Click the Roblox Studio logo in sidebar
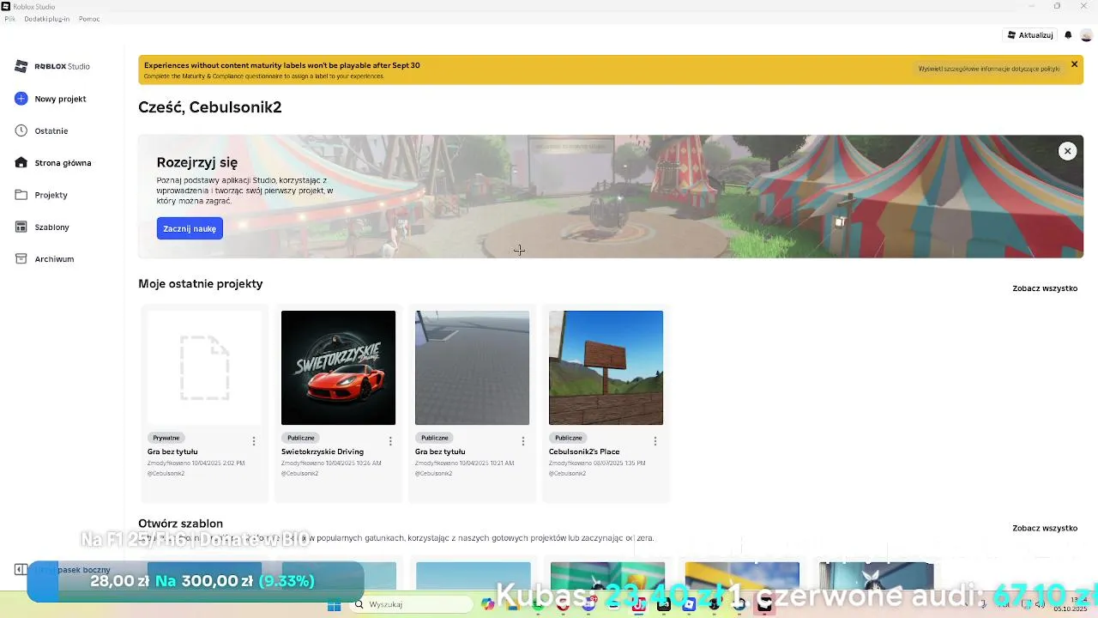Viewport: 1098px width, 618px height. coord(53,66)
